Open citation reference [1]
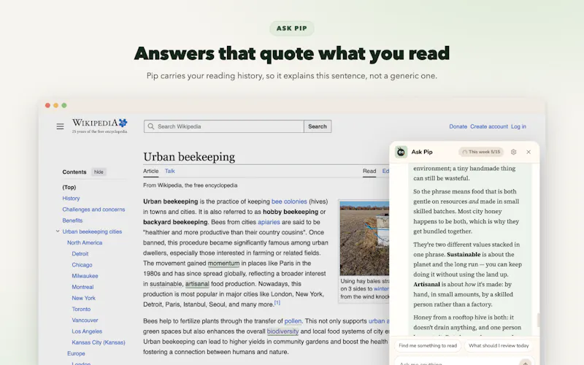 277,303
